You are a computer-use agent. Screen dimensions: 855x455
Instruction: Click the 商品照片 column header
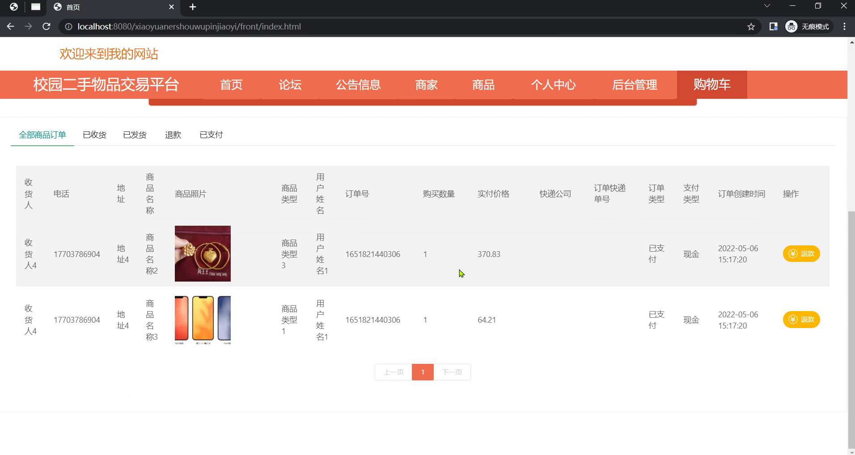pos(190,194)
